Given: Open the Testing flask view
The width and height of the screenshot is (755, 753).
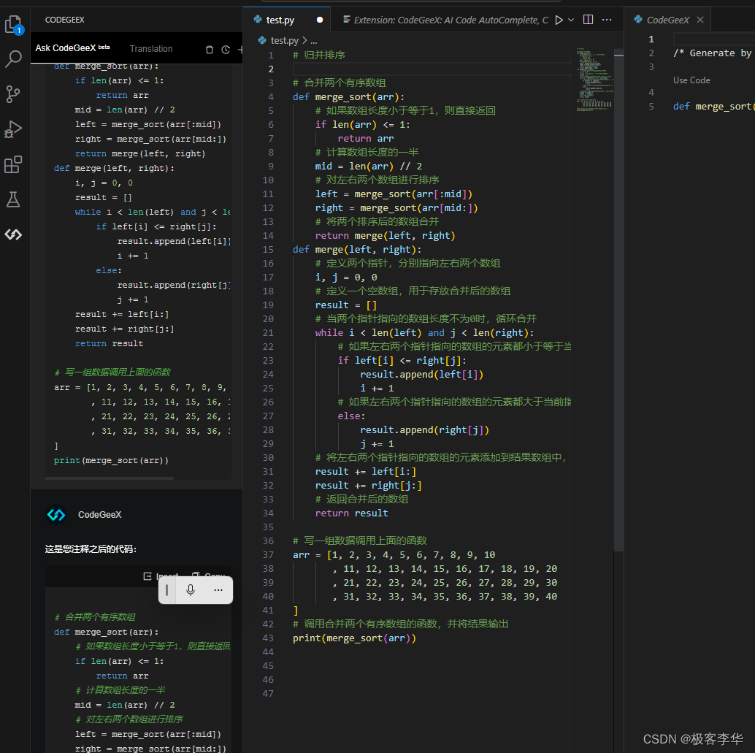Looking at the screenshot, I should [x=13, y=199].
